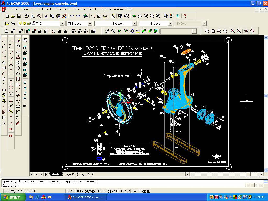
Task: Select the Circle draw tool
Action: point(4,79)
